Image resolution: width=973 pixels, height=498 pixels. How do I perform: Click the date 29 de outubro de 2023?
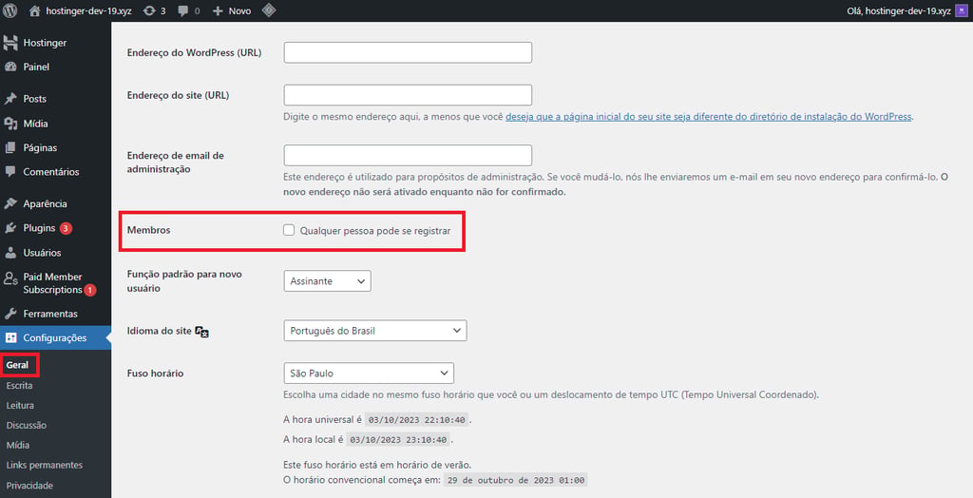pos(515,480)
